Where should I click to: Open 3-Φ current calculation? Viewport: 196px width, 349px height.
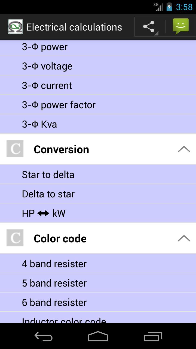coord(98,86)
